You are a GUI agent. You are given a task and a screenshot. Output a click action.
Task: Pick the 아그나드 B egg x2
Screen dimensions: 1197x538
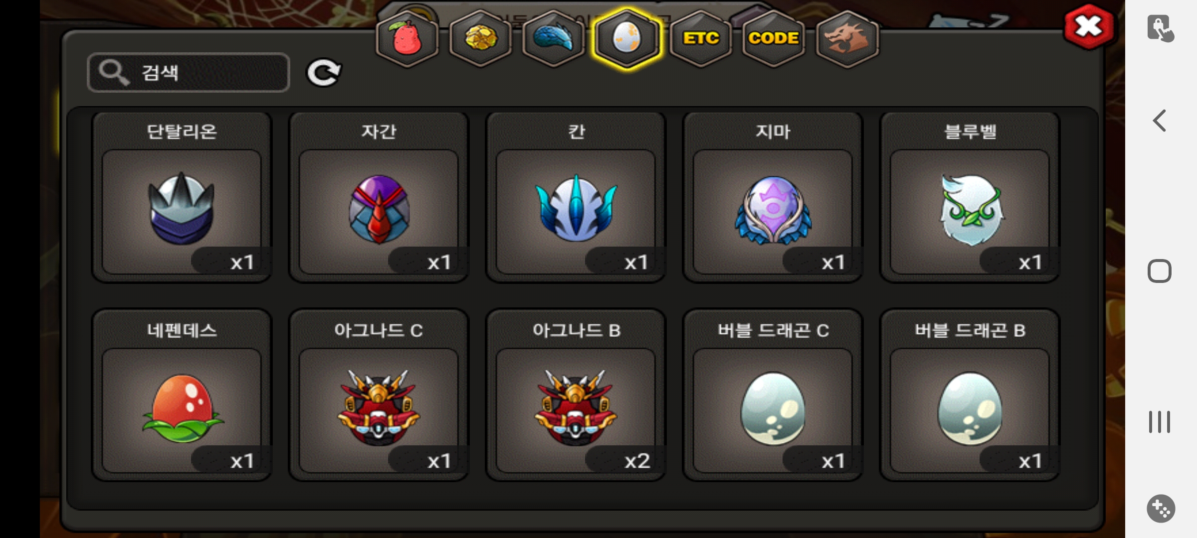tap(576, 396)
